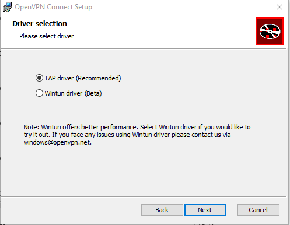This screenshot has width=290, height=225.
Task: Click the "TAP driver (Recommended)" label text
Action: [83, 78]
